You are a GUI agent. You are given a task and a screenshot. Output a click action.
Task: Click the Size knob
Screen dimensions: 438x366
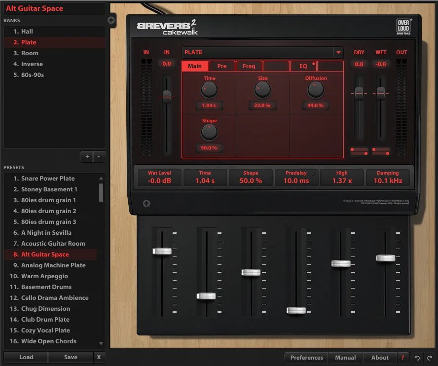tap(262, 90)
